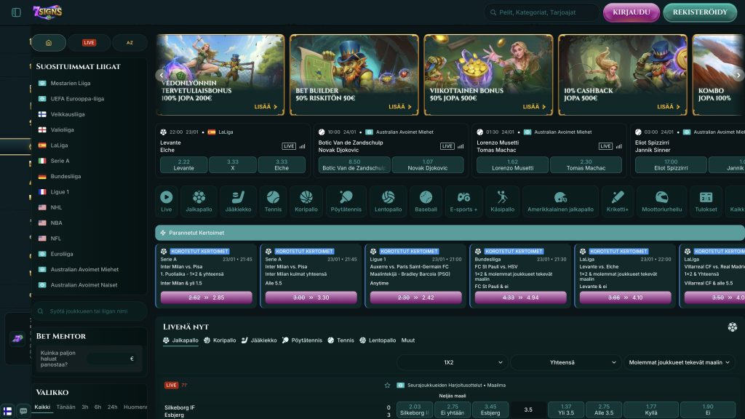
Task: Focus the Bet Mentor stake amount field
Action: click(x=111, y=359)
